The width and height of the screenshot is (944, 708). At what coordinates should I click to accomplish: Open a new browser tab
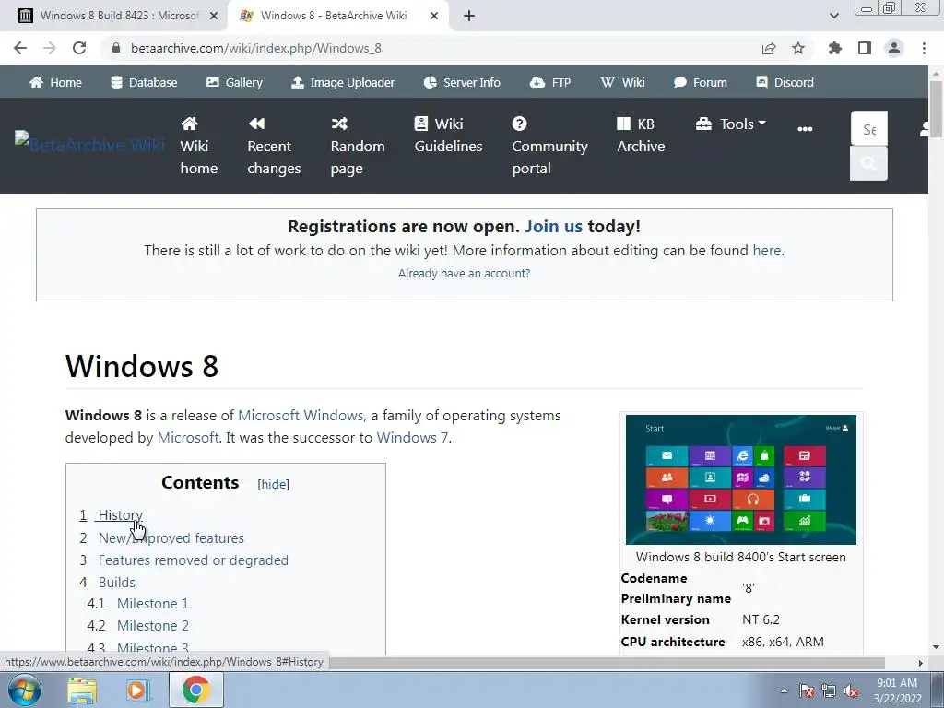469,17
